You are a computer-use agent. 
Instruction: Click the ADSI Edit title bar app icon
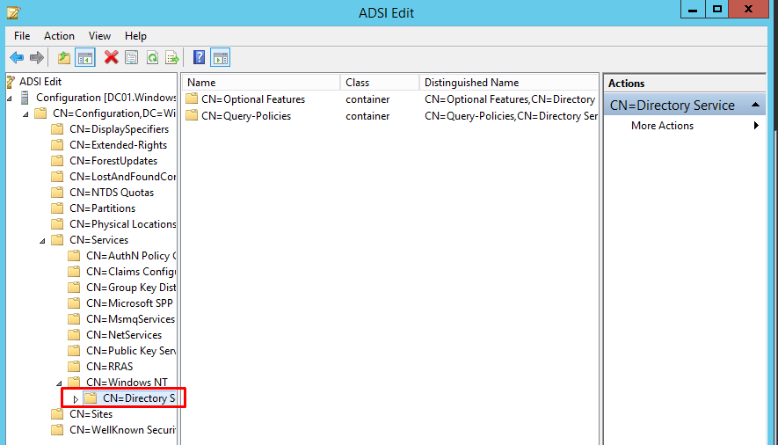coord(14,12)
